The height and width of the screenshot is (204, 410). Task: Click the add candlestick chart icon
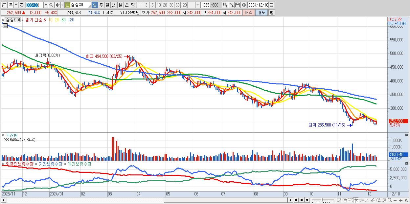225,5
